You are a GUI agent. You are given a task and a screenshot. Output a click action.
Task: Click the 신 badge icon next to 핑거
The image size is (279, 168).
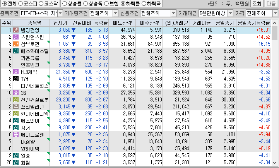pyautogui.click(x=16, y=128)
